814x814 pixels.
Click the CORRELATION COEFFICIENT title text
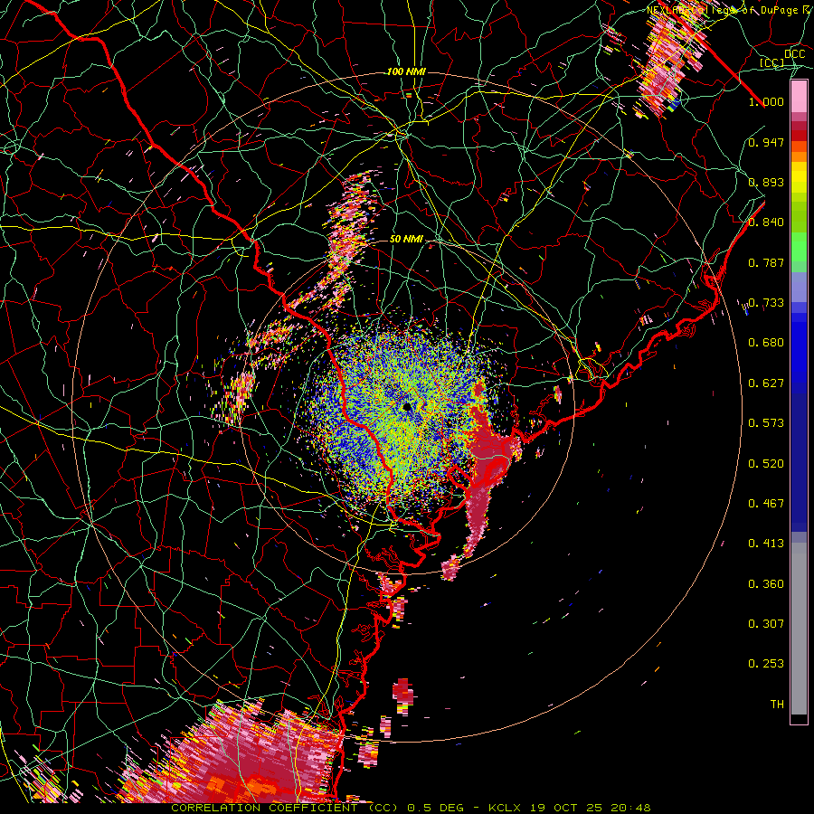click(264, 808)
